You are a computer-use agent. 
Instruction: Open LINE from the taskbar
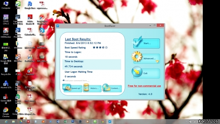click(95, 122)
